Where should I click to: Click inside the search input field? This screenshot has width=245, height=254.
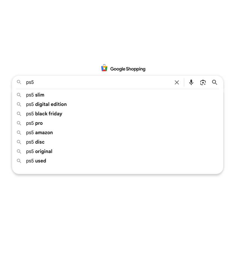coord(88,82)
